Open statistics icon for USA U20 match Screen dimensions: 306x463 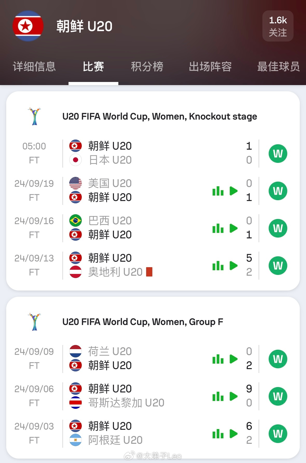218,191
